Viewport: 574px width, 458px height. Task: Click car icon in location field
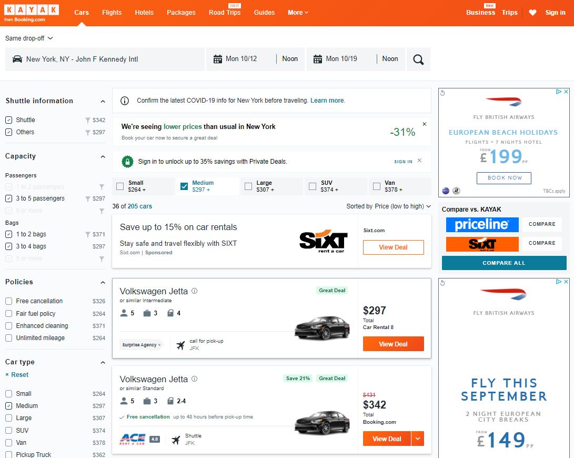pos(17,59)
